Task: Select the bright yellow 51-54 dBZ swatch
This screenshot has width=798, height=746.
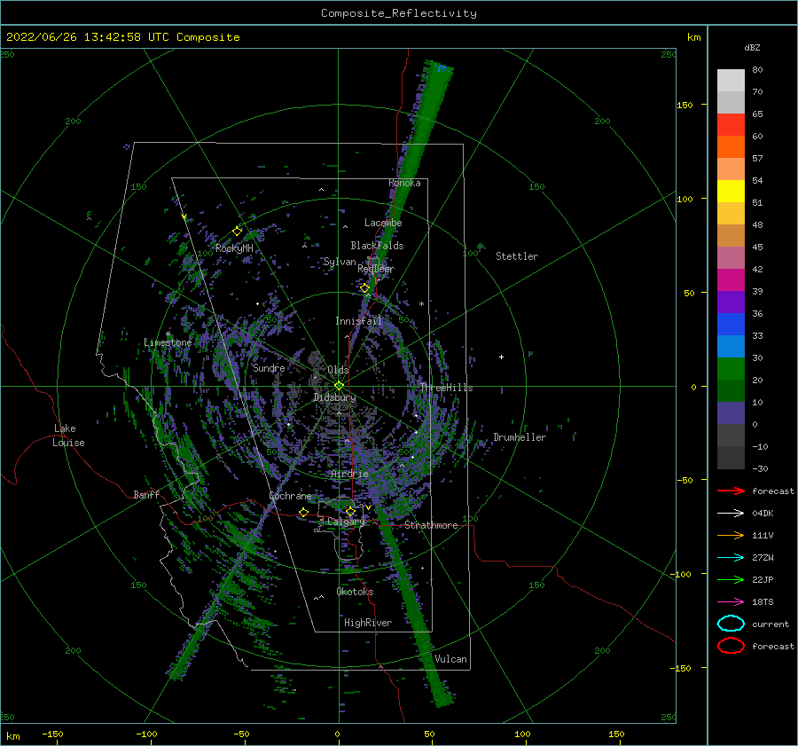Action: [x=731, y=191]
